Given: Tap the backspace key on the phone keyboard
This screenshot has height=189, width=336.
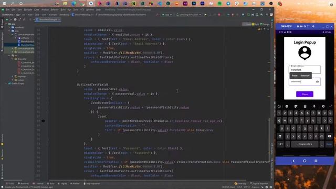Looking at the screenshot, I should 329,136.
